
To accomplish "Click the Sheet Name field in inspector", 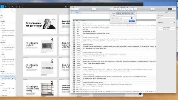I will pos(166,18).
